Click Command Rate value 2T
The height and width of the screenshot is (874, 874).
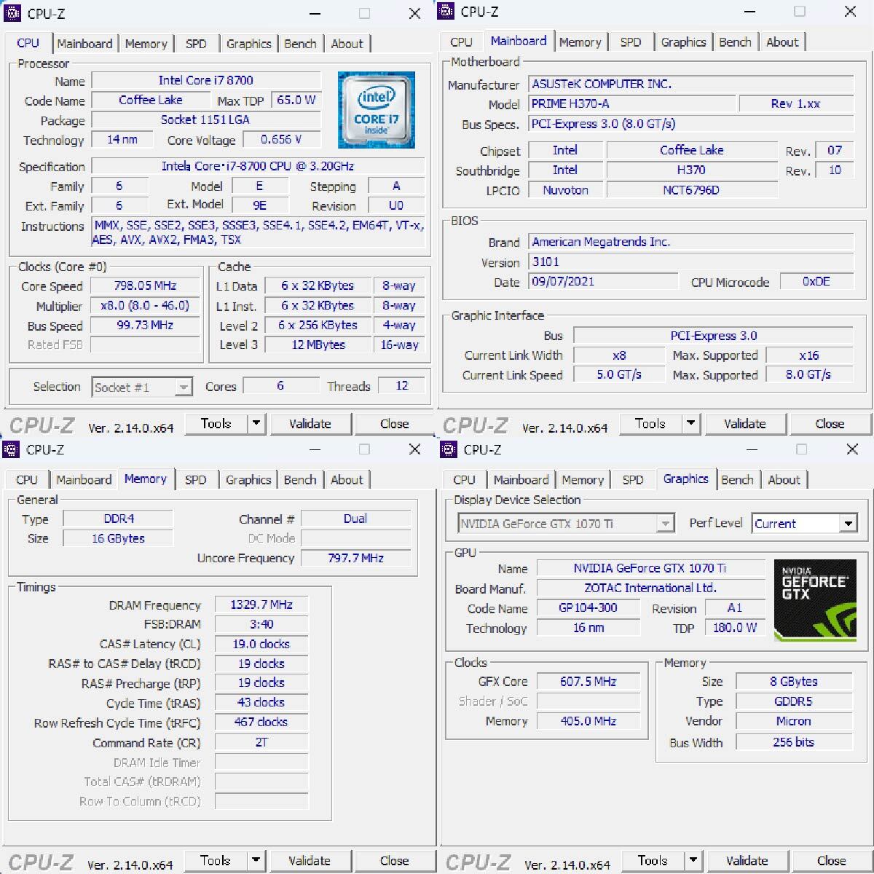coord(261,742)
